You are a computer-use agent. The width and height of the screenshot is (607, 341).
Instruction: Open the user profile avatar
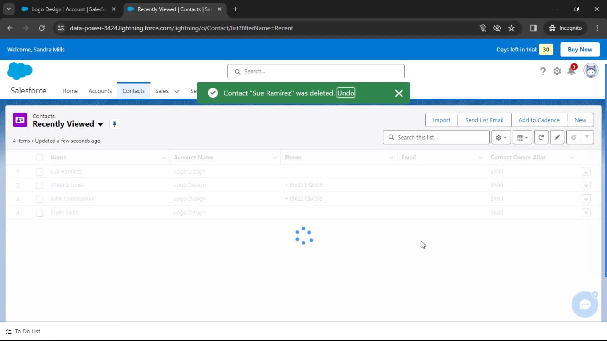click(x=591, y=70)
